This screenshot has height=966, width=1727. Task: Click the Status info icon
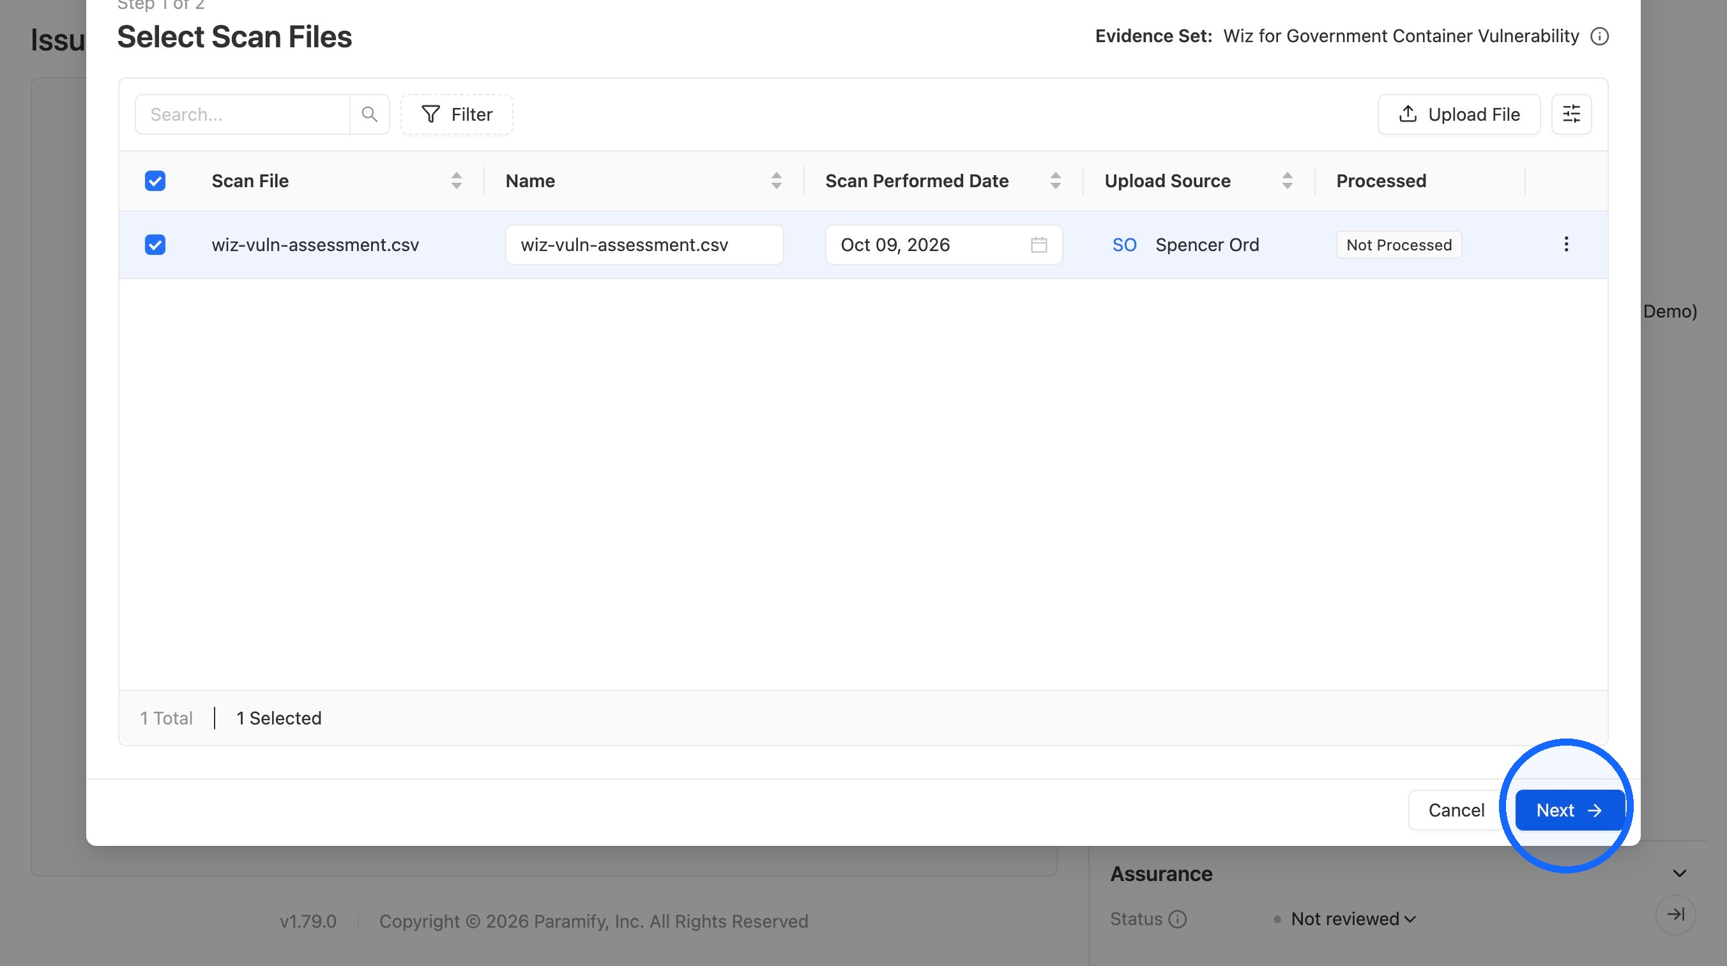1177,919
